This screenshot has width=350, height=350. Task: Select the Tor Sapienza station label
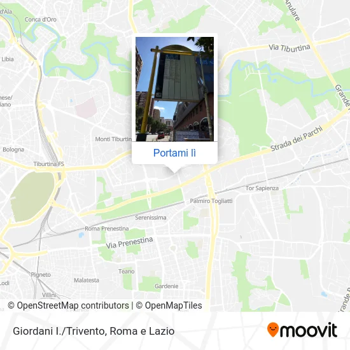point(262,188)
